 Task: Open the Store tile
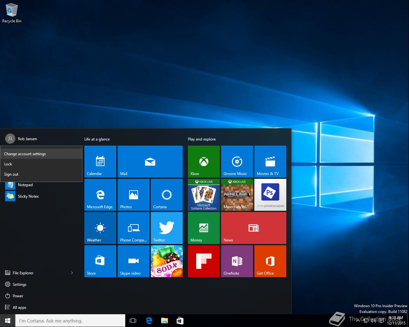100,261
